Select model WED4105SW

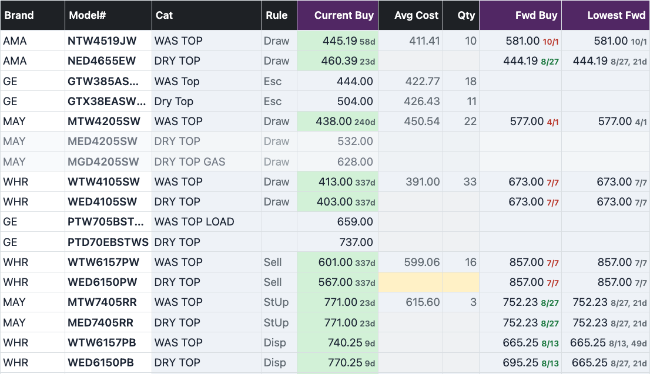coord(108,202)
